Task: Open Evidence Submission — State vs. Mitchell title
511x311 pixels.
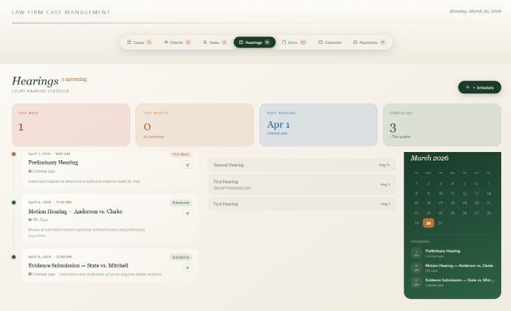Action: pos(78,266)
